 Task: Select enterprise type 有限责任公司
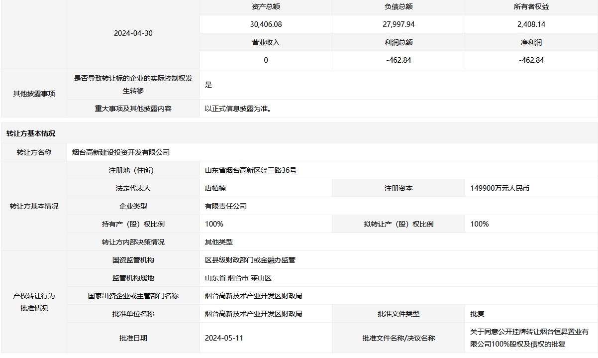[x=226, y=206]
